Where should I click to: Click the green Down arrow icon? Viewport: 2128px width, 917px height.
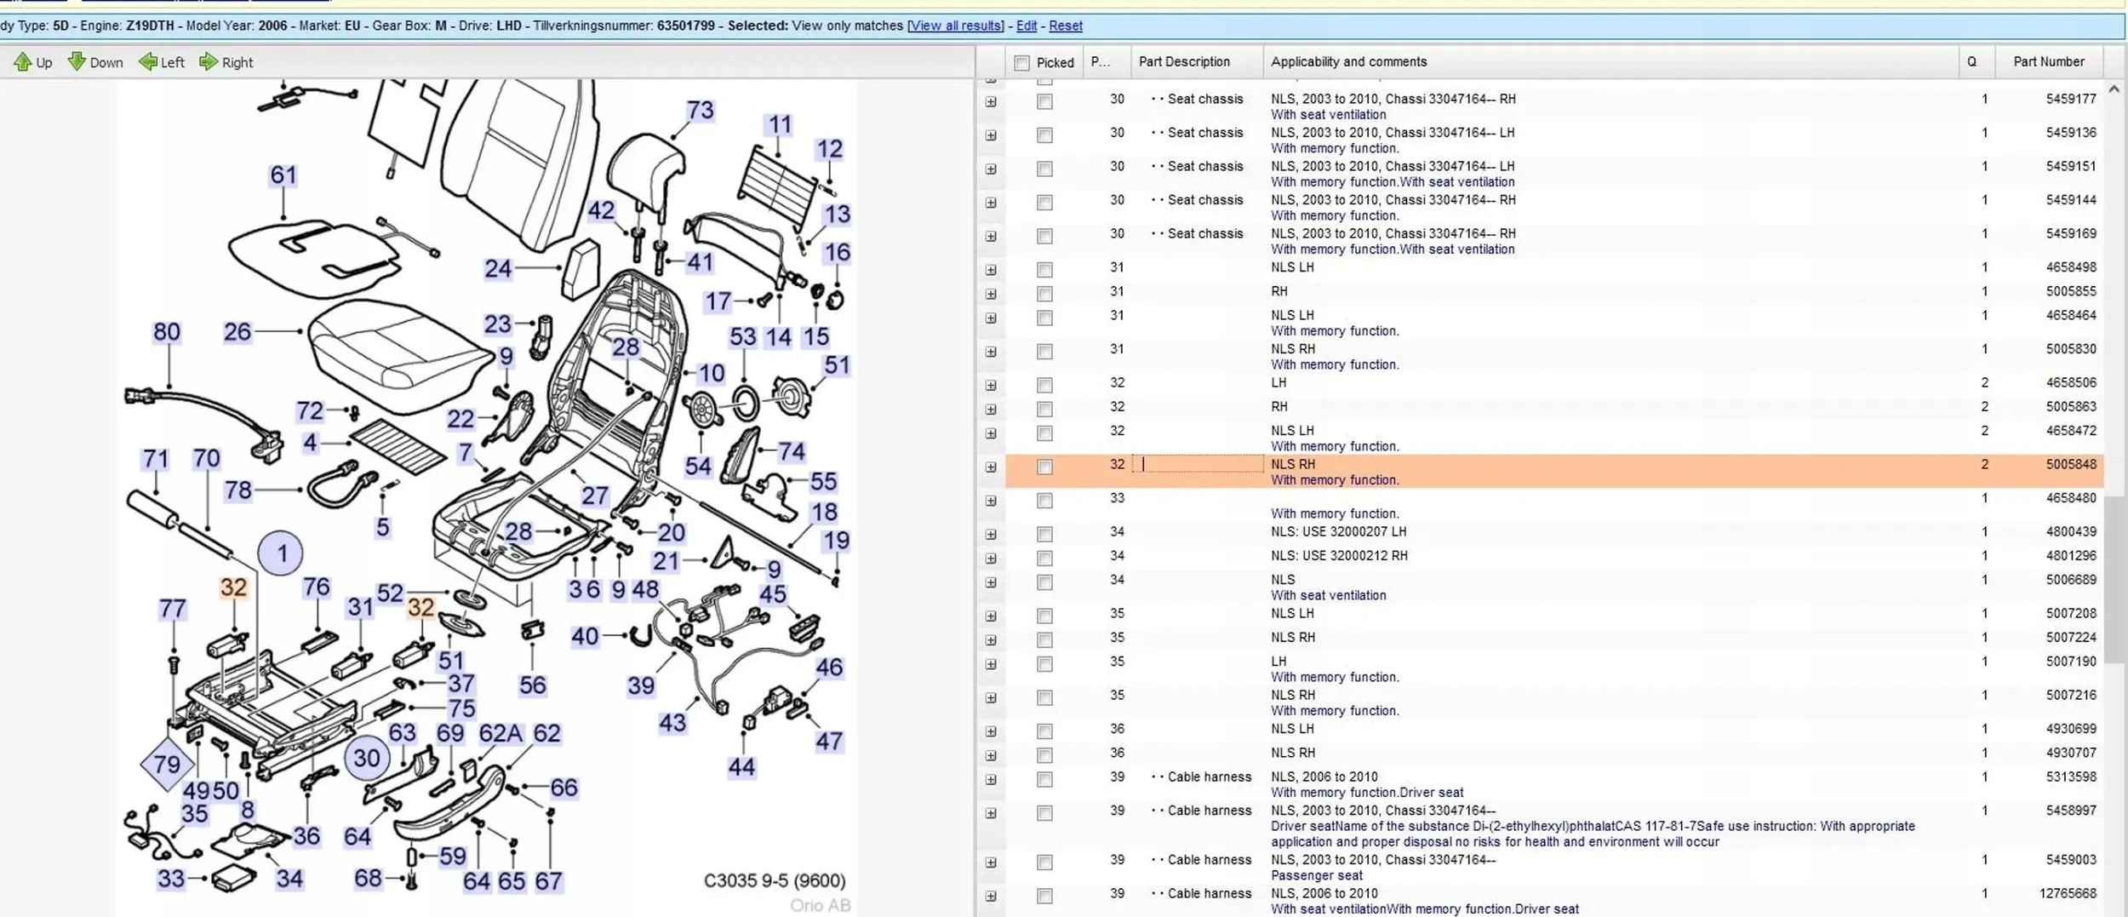pyautogui.click(x=77, y=61)
